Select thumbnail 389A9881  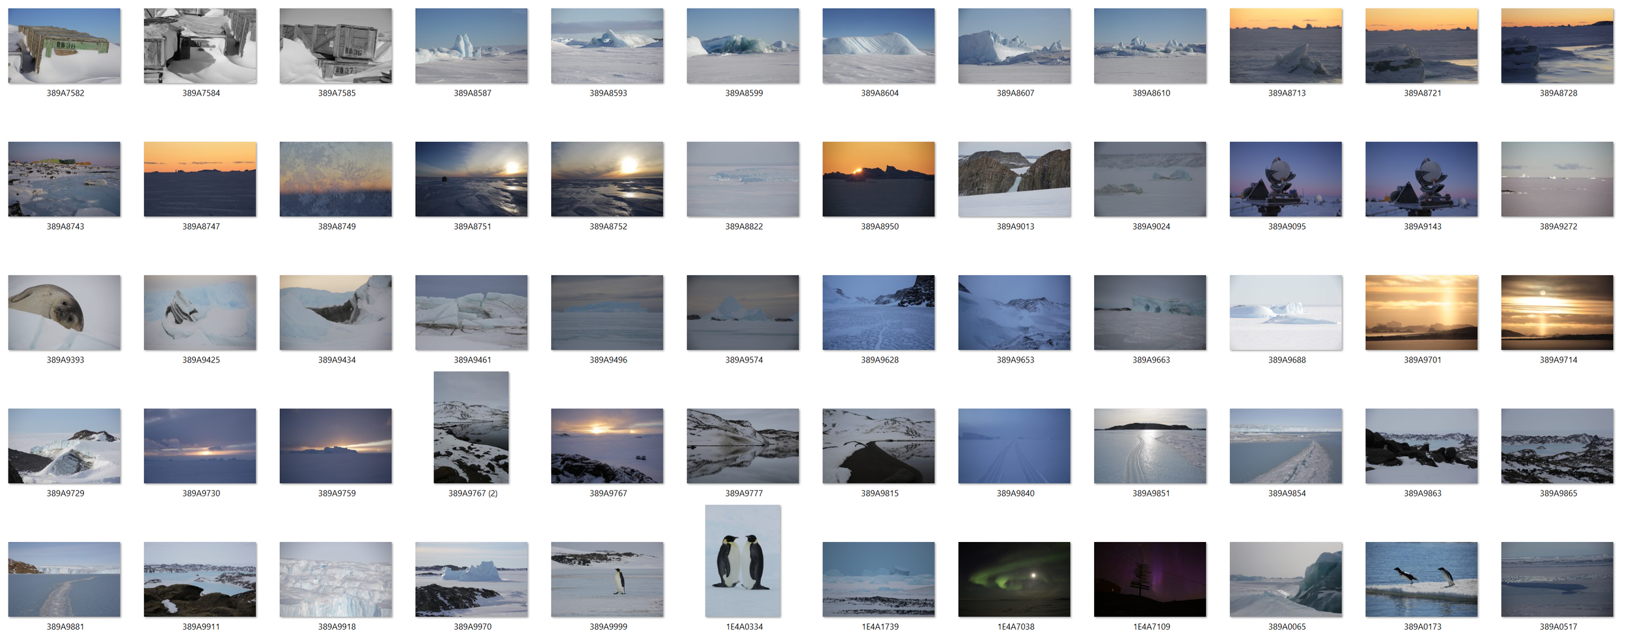click(64, 579)
